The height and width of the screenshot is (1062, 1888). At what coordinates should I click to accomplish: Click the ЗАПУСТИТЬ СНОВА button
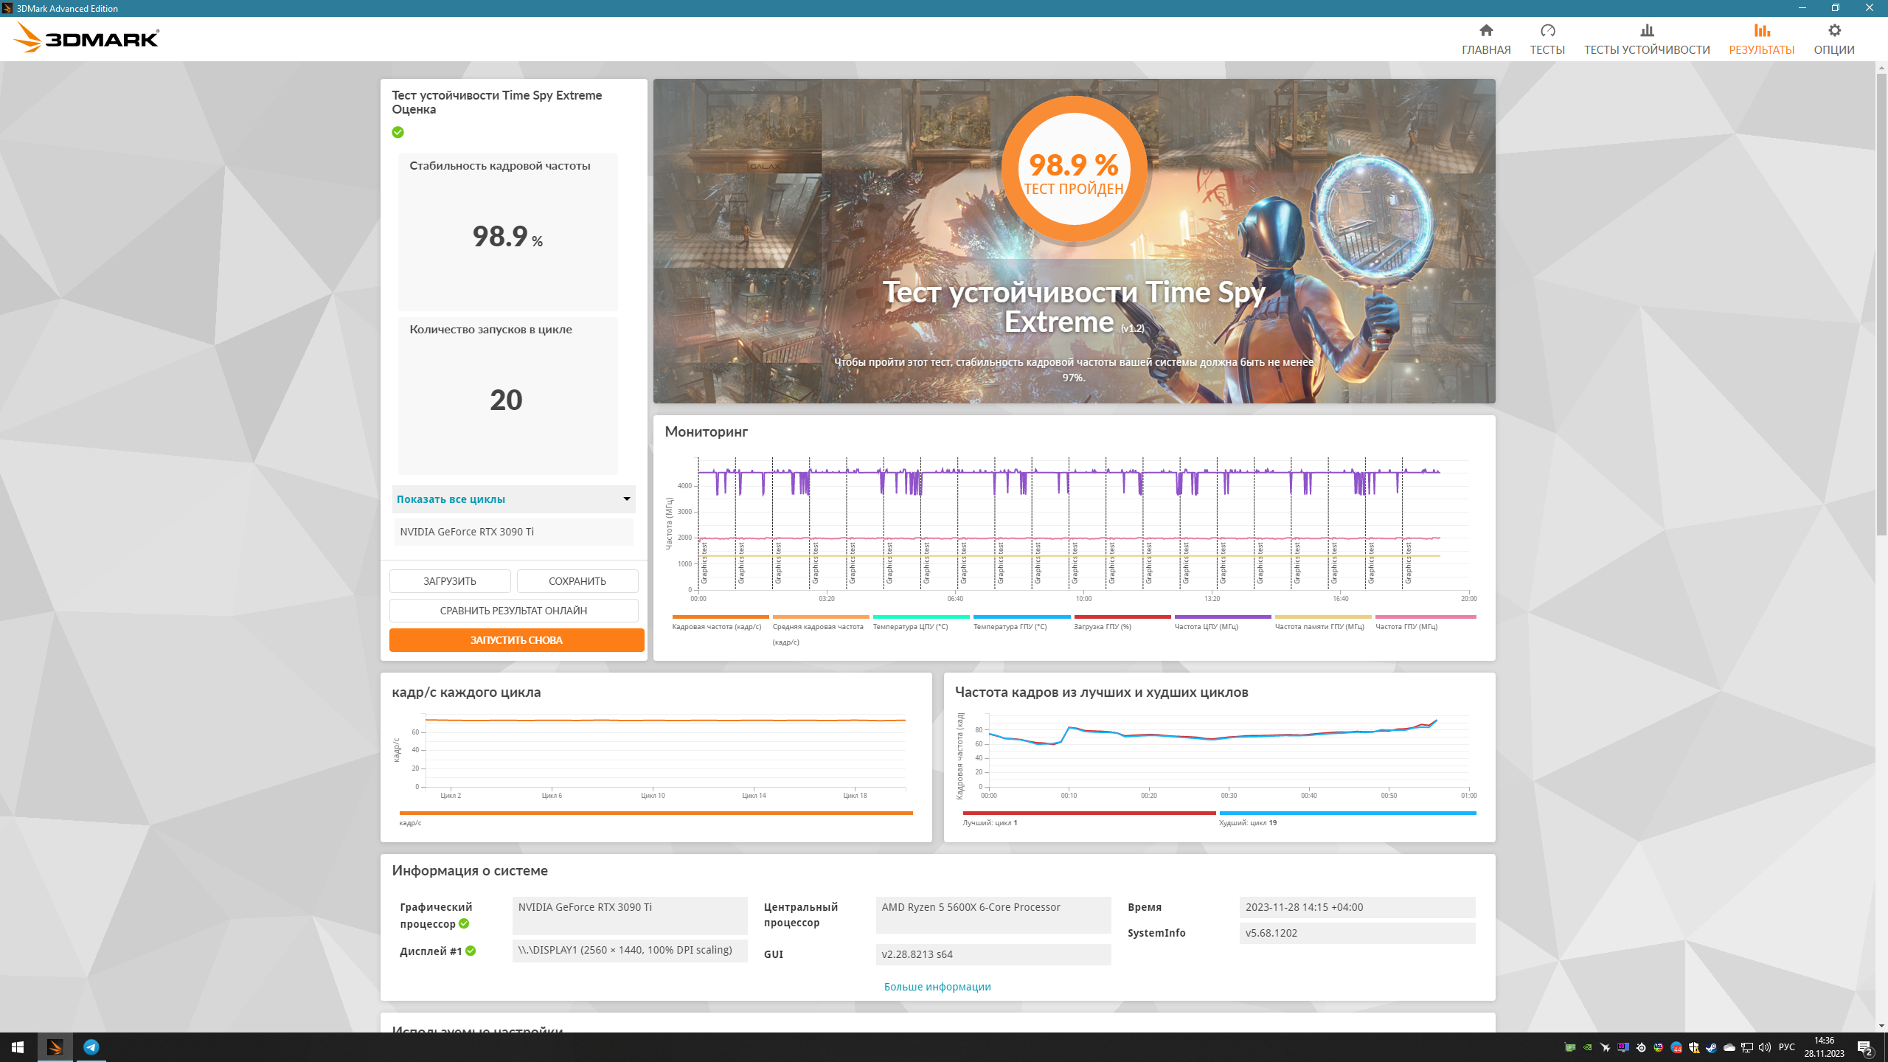(x=516, y=640)
